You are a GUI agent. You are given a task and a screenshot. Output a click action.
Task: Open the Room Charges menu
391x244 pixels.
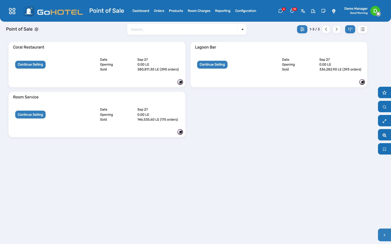pyautogui.click(x=199, y=11)
